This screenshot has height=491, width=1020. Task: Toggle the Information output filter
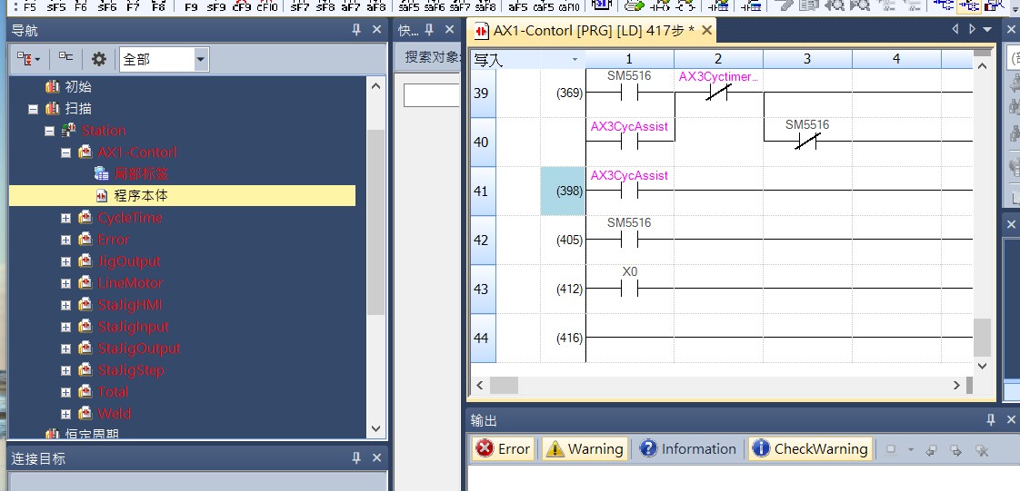687,448
